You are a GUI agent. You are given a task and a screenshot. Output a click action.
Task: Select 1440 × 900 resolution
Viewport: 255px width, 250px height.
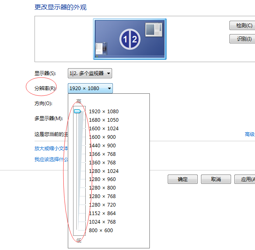click(102, 146)
